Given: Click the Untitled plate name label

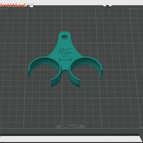Looking at the screenshot, I should tap(13, 5).
